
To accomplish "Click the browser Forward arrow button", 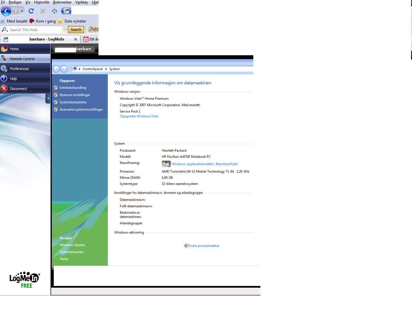I will coord(15,11).
